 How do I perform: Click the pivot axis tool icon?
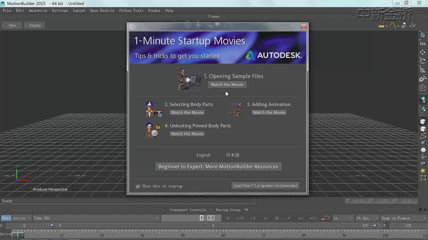coord(423,88)
